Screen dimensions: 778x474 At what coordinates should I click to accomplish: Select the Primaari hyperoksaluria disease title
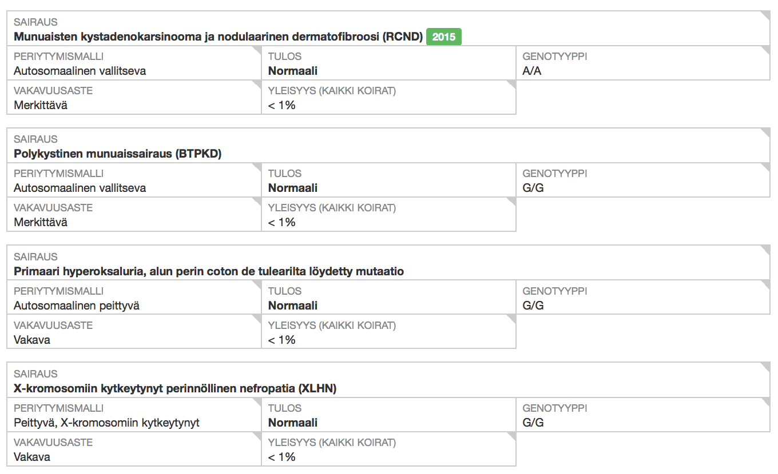coord(209,272)
